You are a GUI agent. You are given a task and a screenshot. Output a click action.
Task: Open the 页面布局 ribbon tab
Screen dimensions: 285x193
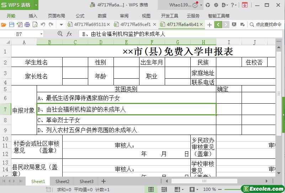click(56, 16)
